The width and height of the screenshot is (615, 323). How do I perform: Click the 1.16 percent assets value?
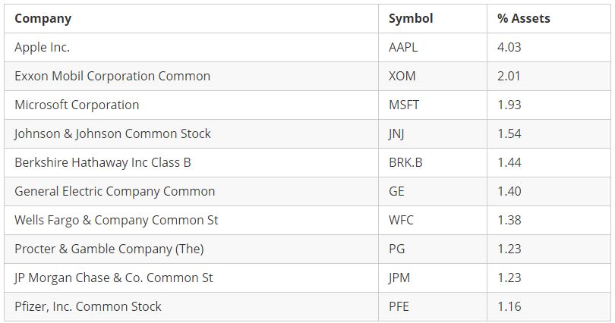point(509,306)
